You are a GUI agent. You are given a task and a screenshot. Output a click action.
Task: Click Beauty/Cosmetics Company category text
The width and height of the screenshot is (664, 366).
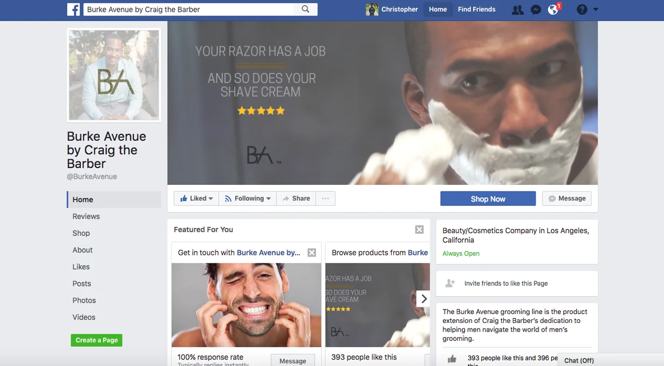[x=516, y=235]
